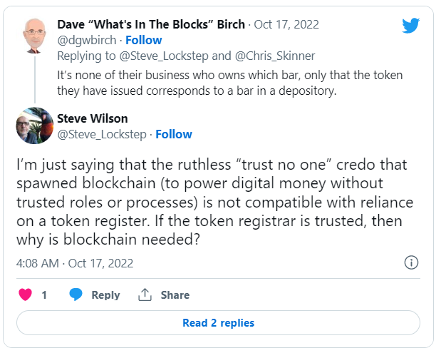441x353 pixels.
Task: Follow @Steve_Lockstep
Action: tap(174, 134)
